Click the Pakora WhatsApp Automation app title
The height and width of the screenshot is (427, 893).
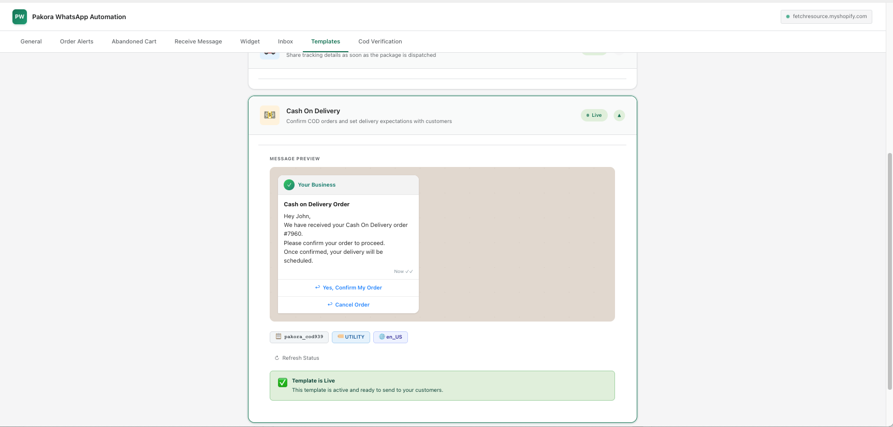(79, 17)
